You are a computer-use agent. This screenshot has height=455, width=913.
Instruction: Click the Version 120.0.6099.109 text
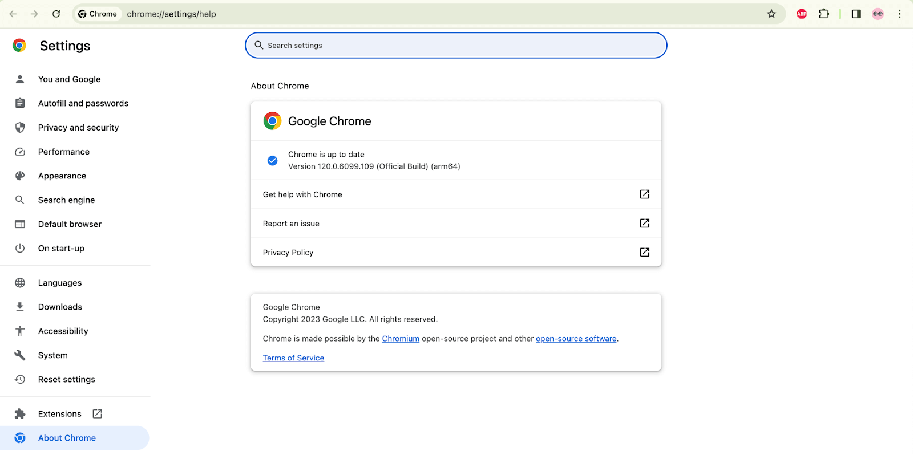click(374, 166)
